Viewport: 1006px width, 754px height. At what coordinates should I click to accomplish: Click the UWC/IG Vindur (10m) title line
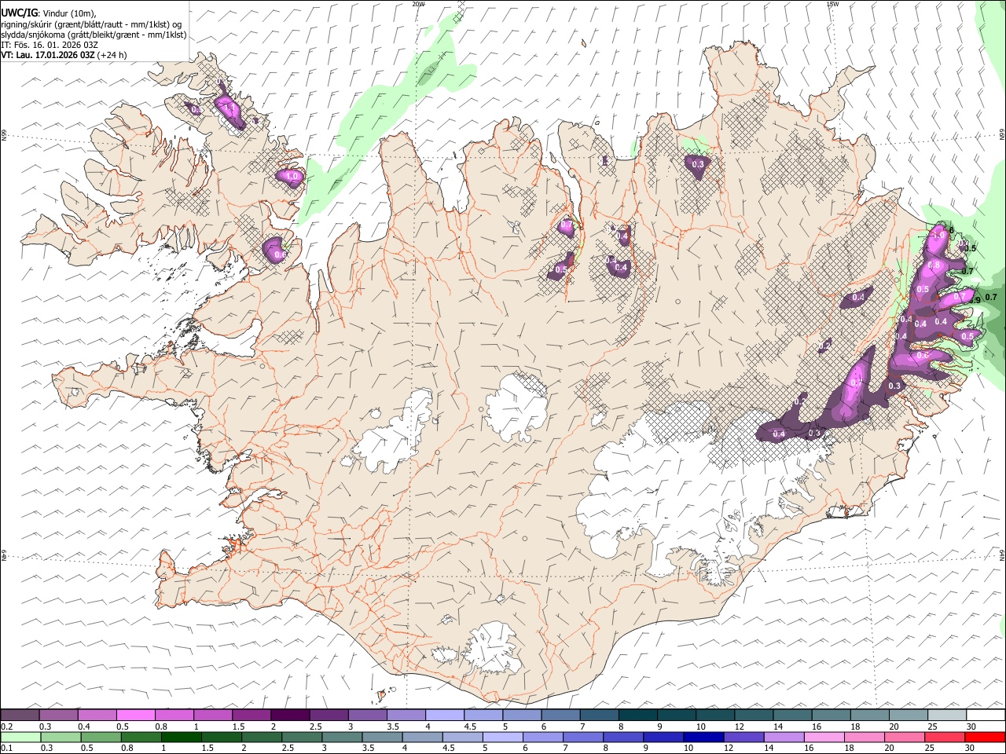pyautogui.click(x=49, y=13)
